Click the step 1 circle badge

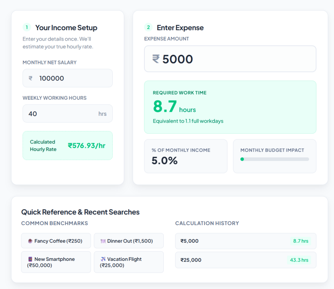(27, 27)
